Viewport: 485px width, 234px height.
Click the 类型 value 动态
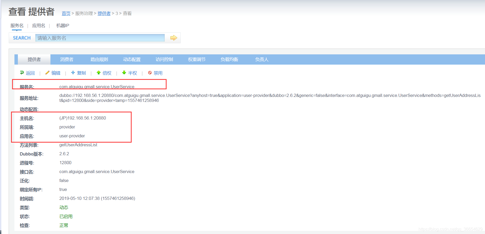[x=64, y=207]
